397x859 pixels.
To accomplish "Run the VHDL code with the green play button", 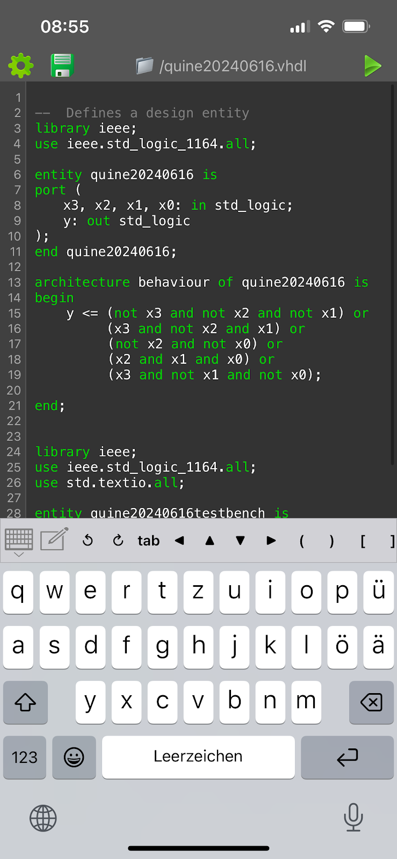I will click(372, 66).
